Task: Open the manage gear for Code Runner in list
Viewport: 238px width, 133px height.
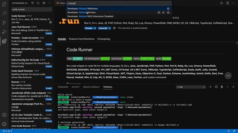Action: 51,22
